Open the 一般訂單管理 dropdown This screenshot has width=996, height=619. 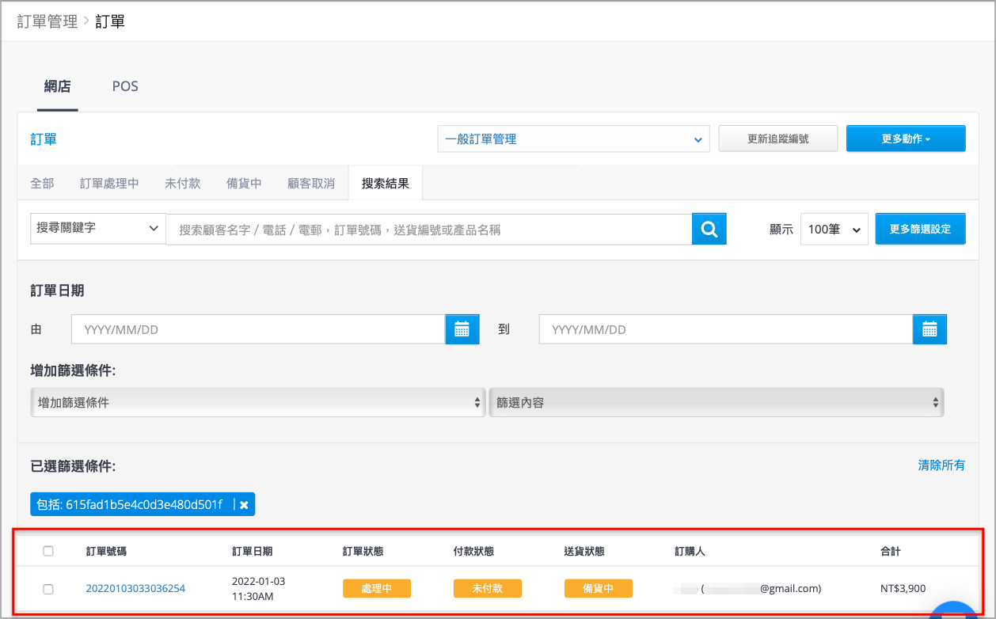click(x=574, y=139)
